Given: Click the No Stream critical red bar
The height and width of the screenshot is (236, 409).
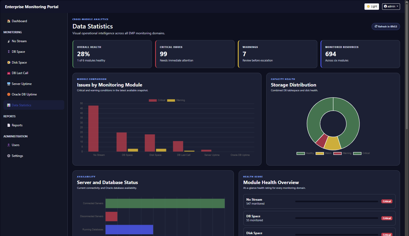Looking at the screenshot, I should (x=93, y=129).
